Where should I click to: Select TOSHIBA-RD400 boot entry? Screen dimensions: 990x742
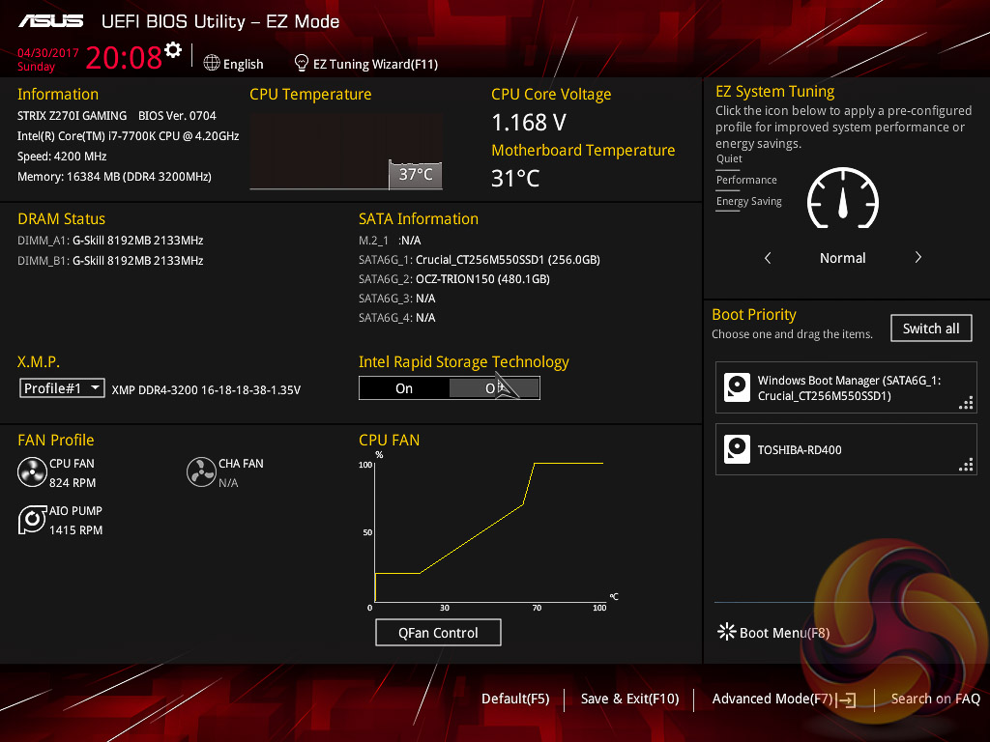(846, 449)
